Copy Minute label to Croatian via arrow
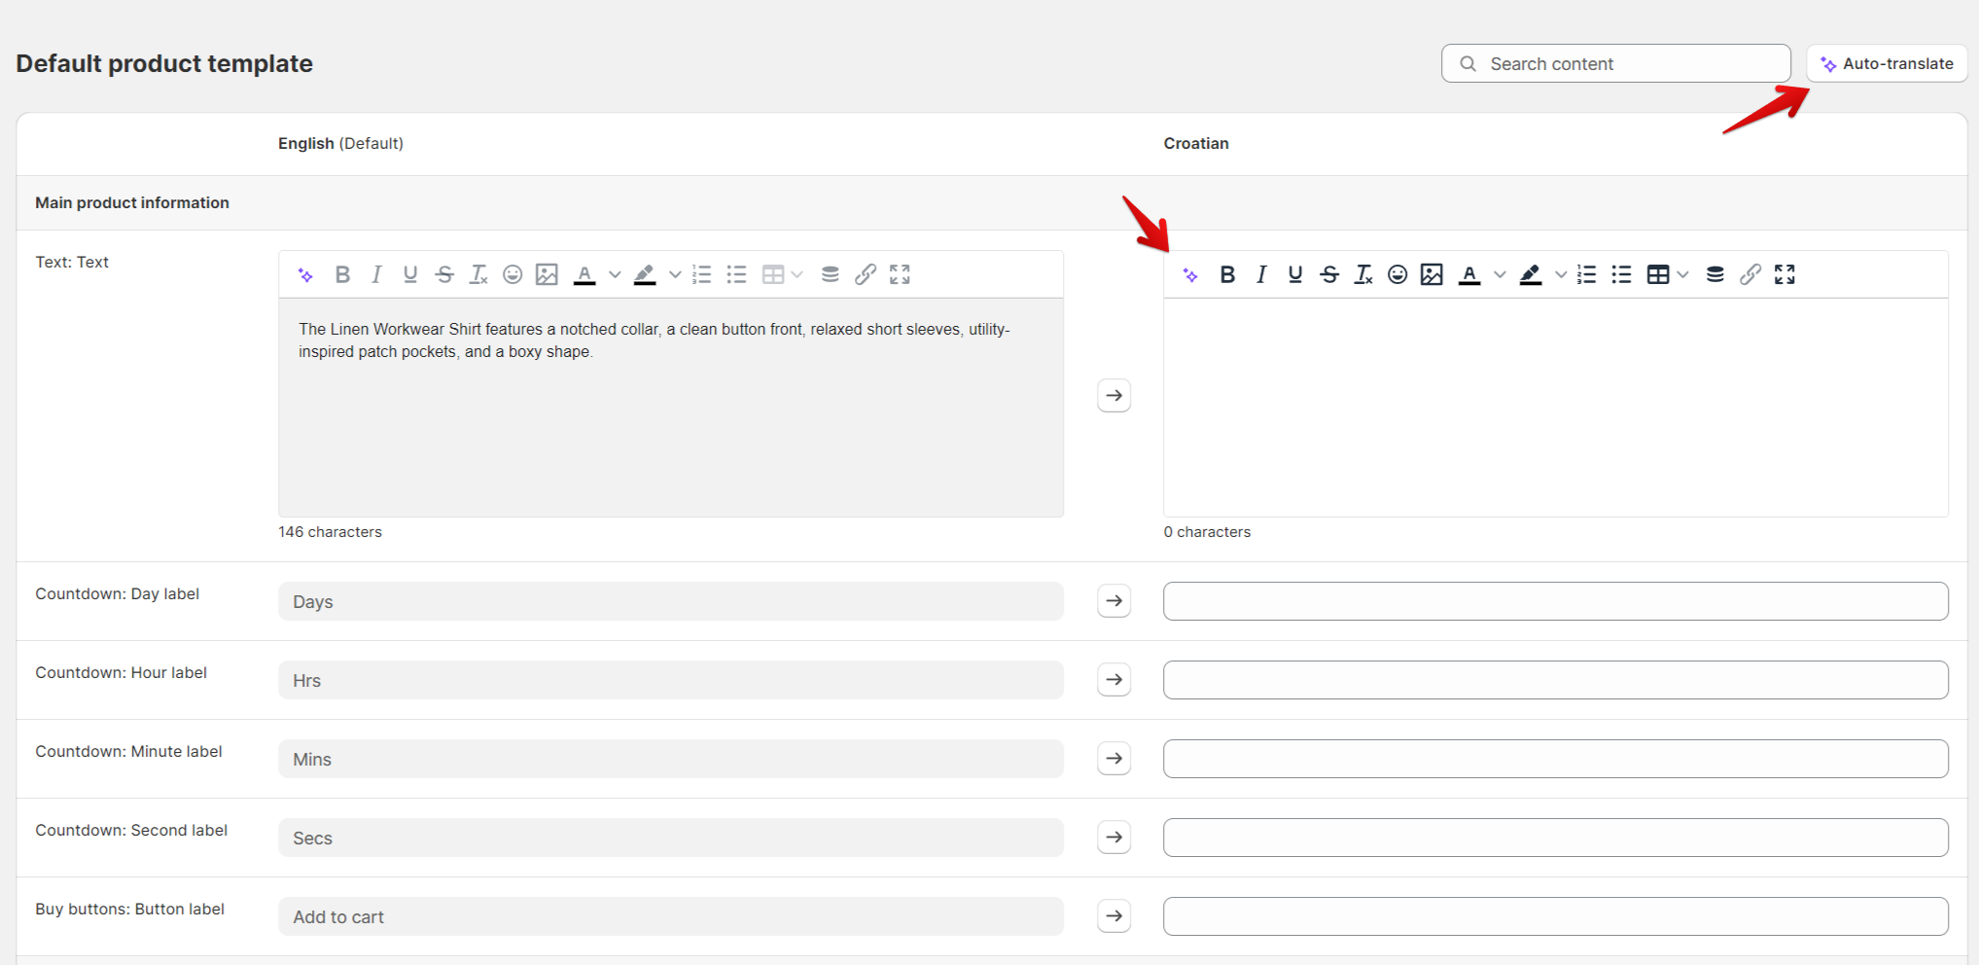Viewport: 1979px width, 965px height. (x=1113, y=759)
